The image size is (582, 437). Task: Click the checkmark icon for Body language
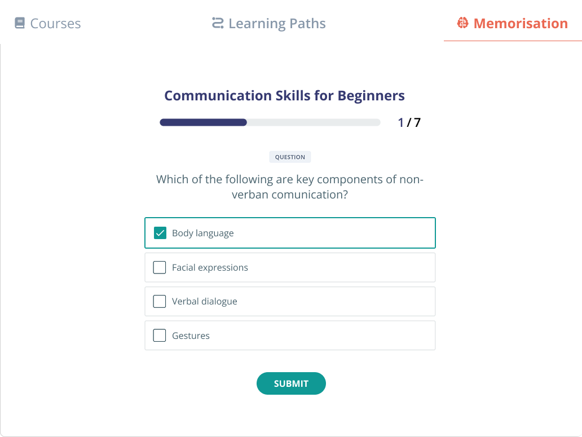(160, 233)
